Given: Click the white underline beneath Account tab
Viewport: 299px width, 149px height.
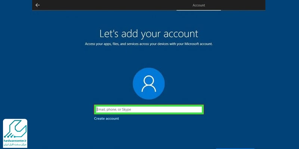Looking at the screenshot, I should (198, 10).
